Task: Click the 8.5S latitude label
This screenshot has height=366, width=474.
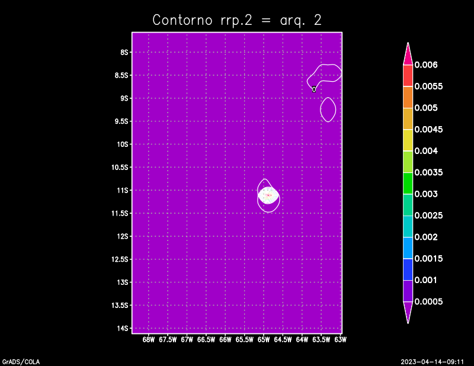Action: pyautogui.click(x=121, y=75)
